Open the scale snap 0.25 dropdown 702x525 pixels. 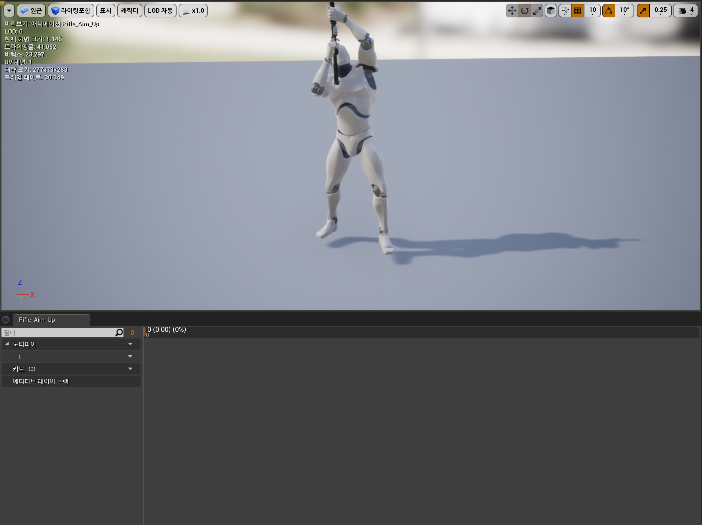[660, 11]
